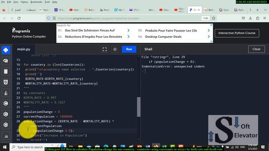Open the Downloads panel
This screenshot has height=151, width=269.
point(251,18)
